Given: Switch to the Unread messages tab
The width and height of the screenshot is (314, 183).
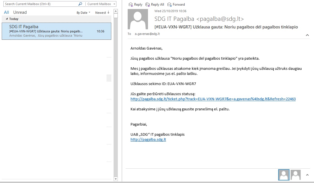Looking at the screenshot, I should pyautogui.click(x=20, y=12).
